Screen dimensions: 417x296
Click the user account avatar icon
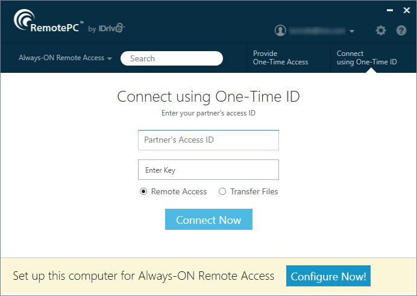tap(280, 30)
